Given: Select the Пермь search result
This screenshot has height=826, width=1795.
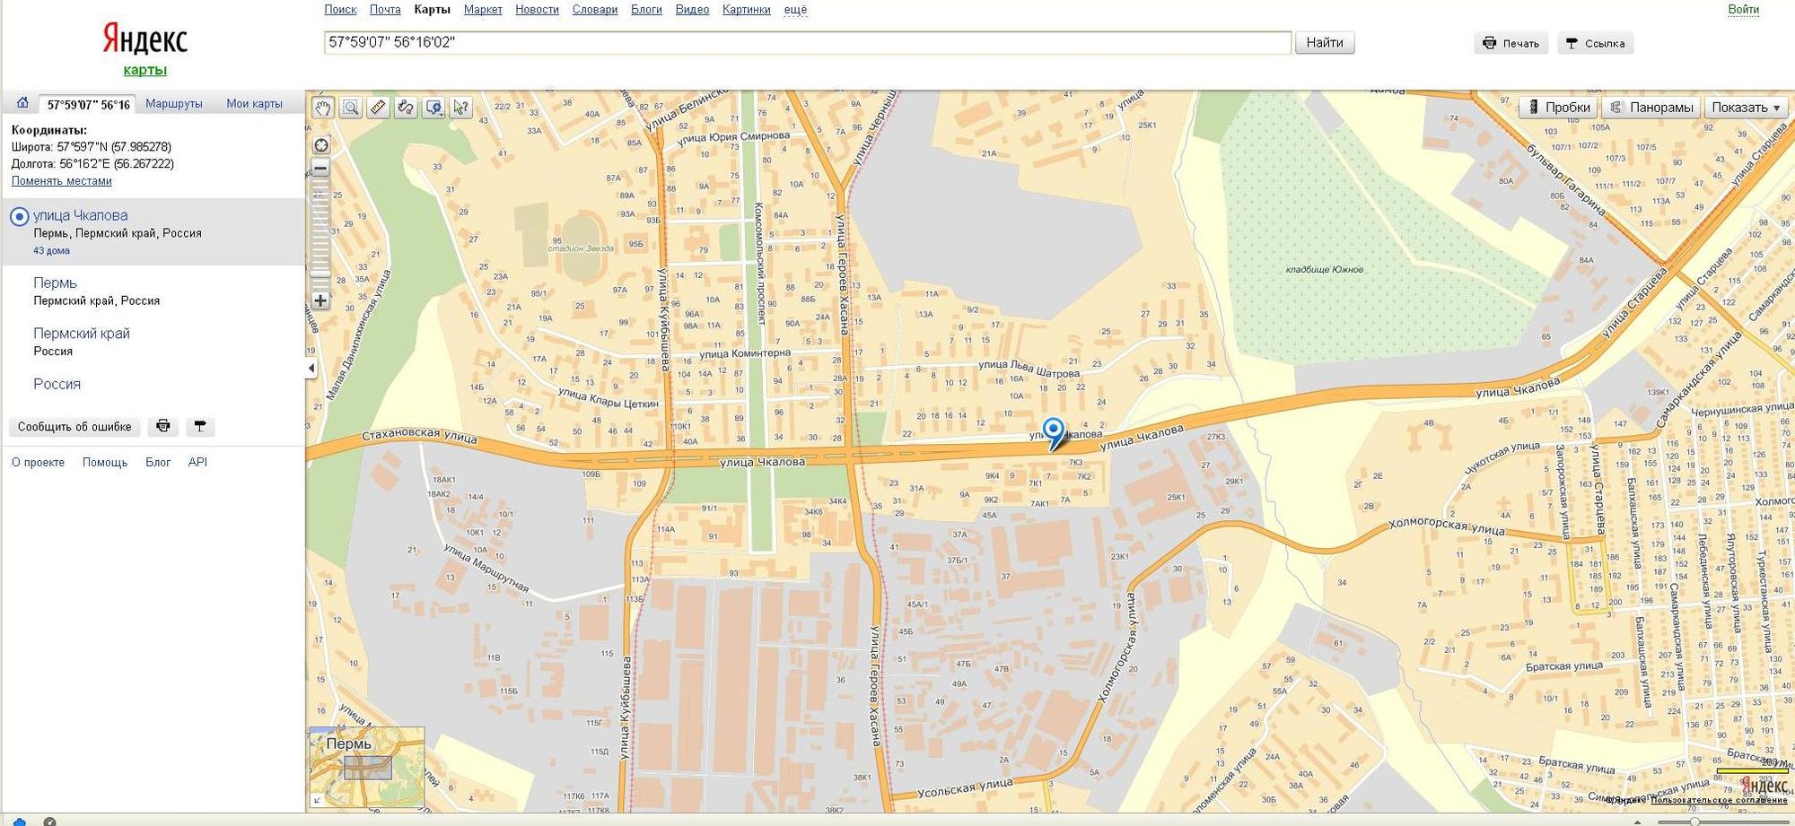Looking at the screenshot, I should click(55, 283).
